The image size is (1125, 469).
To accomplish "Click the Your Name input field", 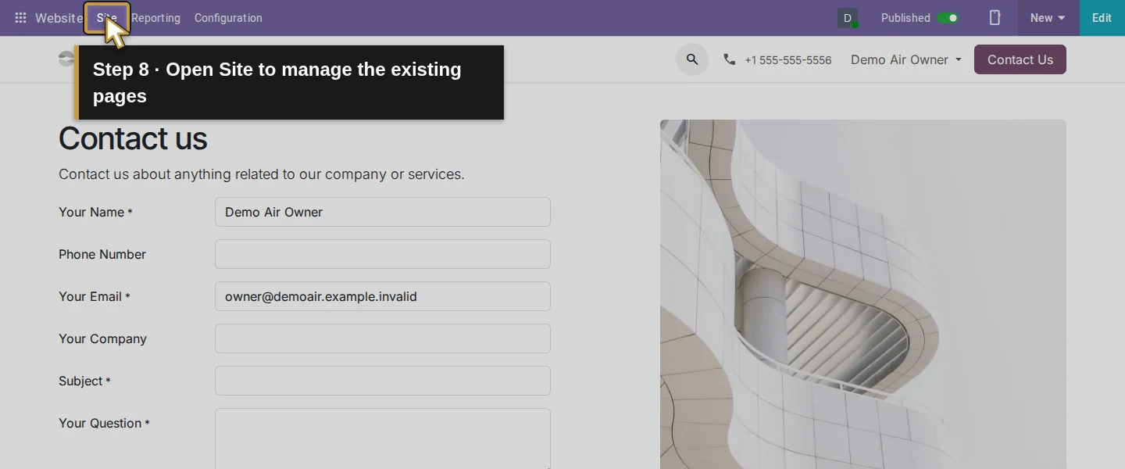I will click(x=383, y=212).
